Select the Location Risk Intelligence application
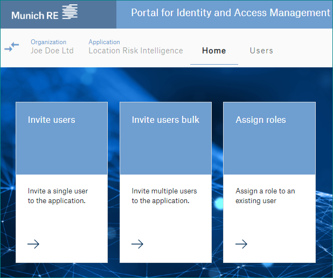The height and width of the screenshot is (278, 333). pyautogui.click(x=136, y=51)
